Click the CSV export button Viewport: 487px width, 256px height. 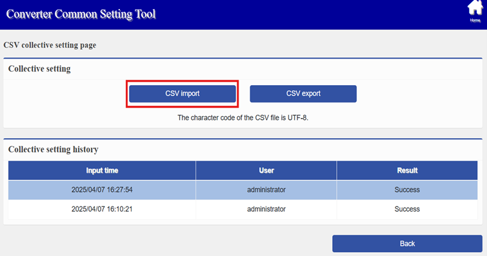(x=303, y=94)
